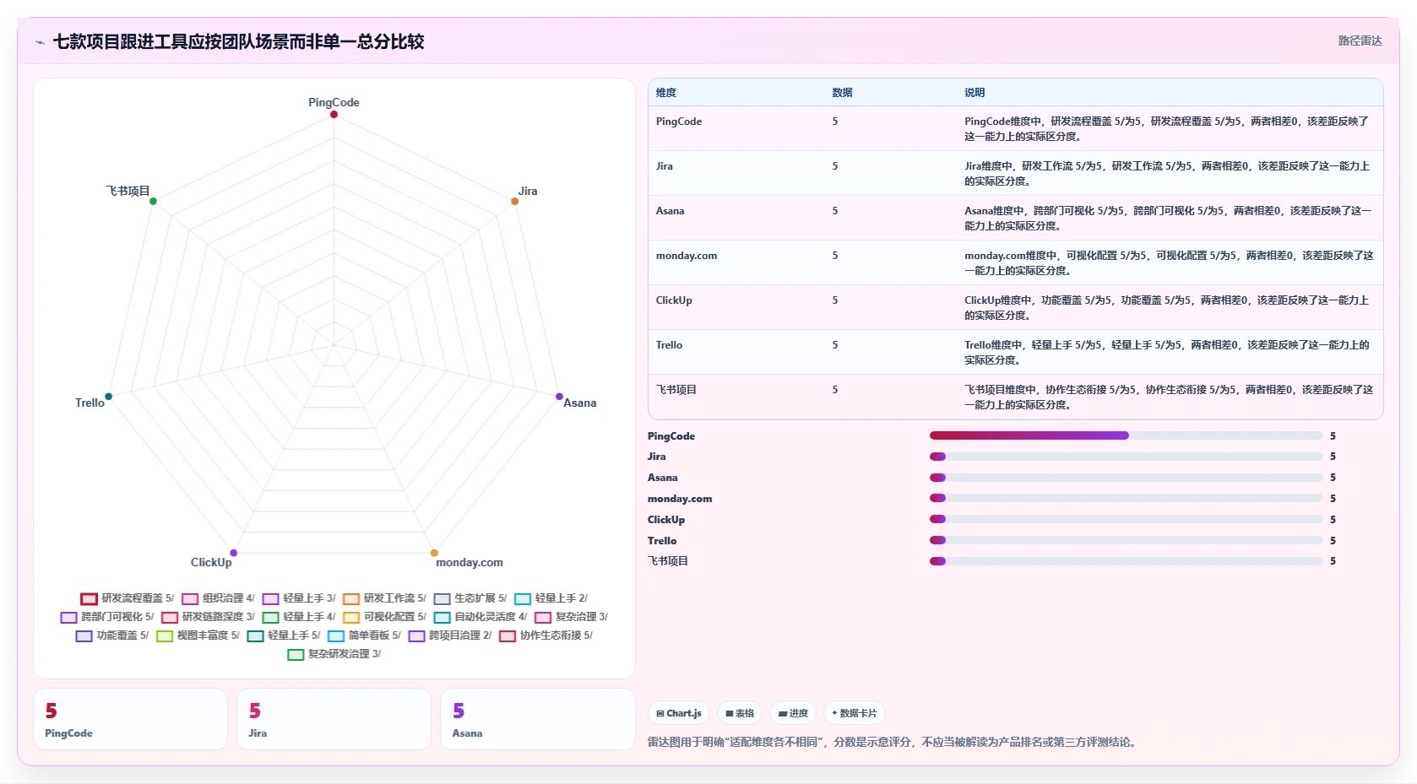Image resolution: width=1417 pixels, height=784 pixels.
Task: Toggle the 研发工作流 5/ legend series
Action: click(x=384, y=598)
